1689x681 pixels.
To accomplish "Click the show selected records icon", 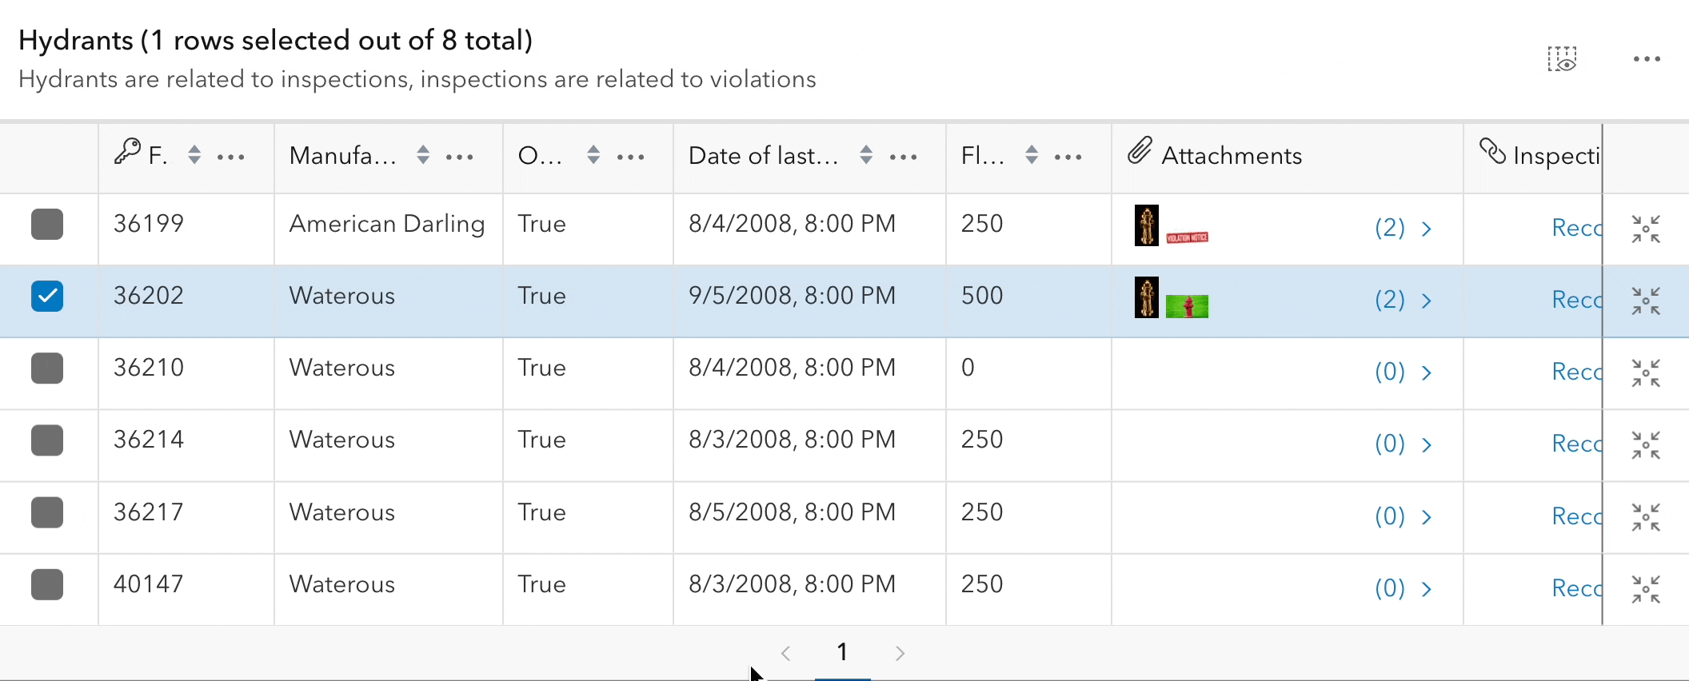I will pos(1561,59).
